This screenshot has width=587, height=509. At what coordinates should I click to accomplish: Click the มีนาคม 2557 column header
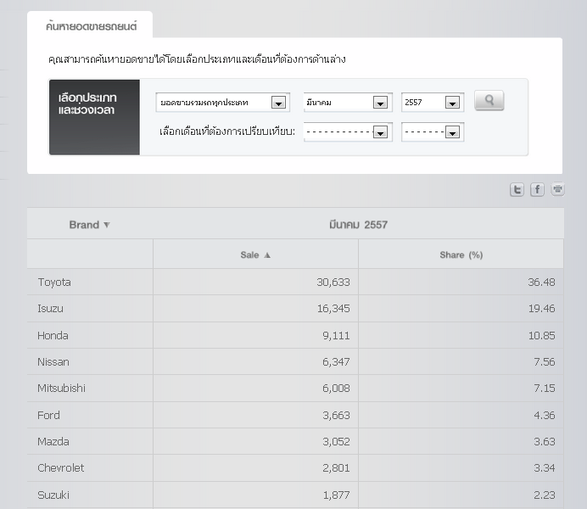[x=358, y=225]
